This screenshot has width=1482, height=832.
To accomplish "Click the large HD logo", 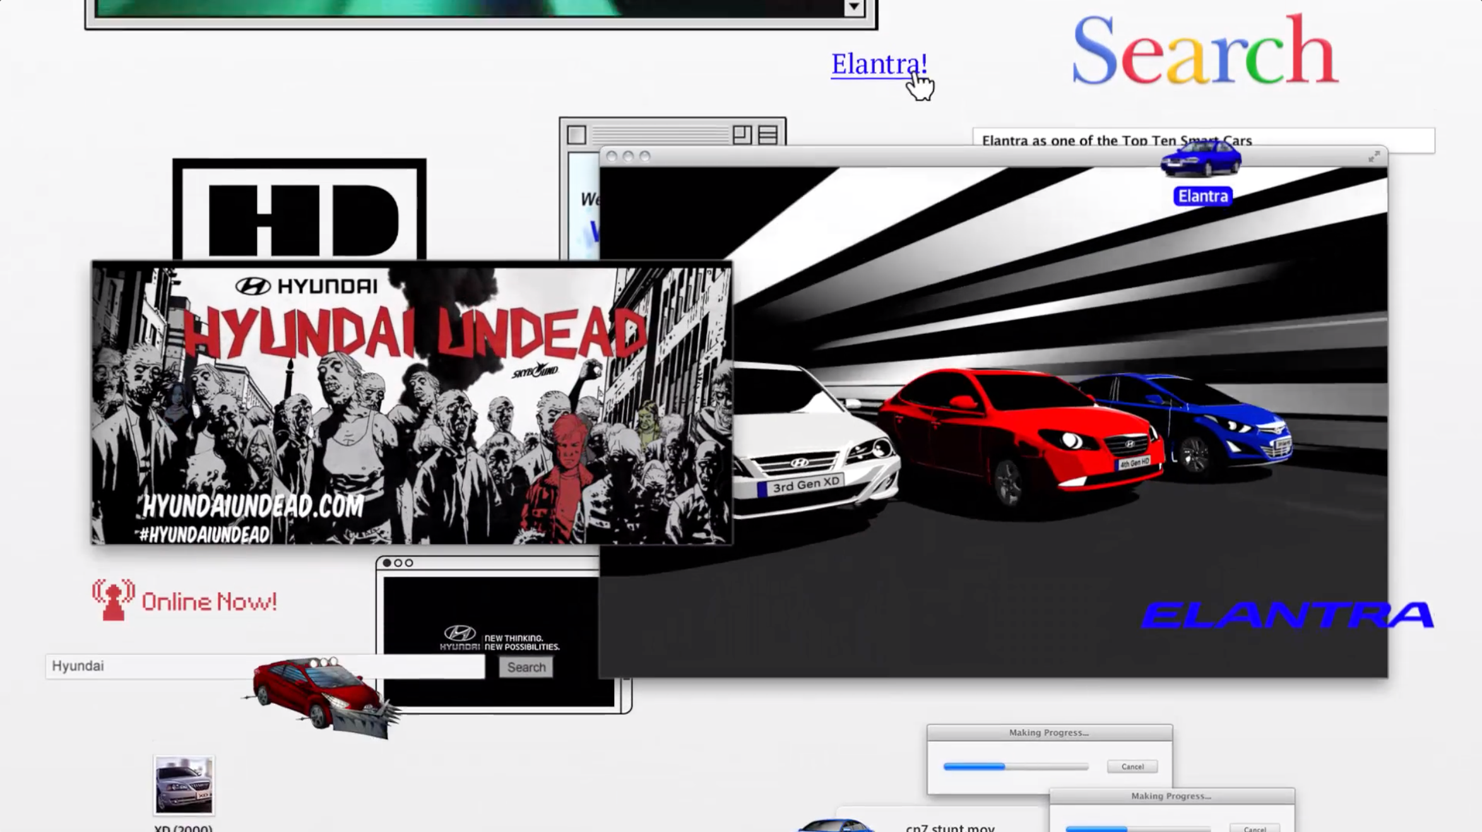I will pyautogui.click(x=299, y=210).
